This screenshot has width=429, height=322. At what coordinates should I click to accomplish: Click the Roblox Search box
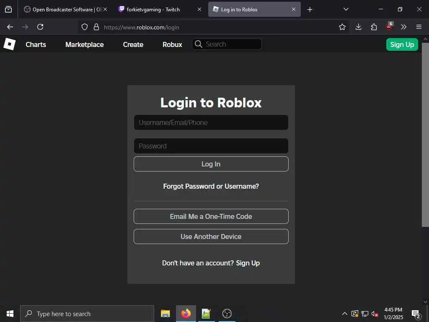(227, 44)
